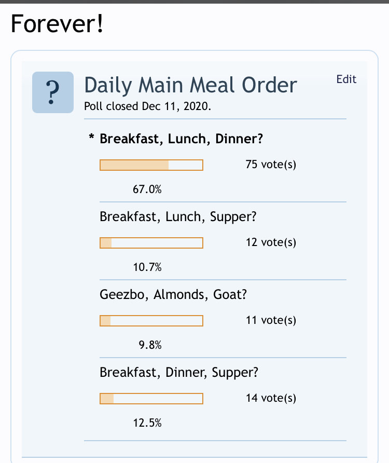The width and height of the screenshot is (389, 463).
Task: Click the 67.0% result bar
Action: (151, 165)
